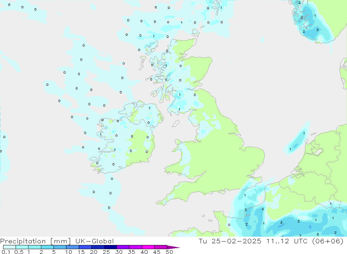Click the legend label '0.5'
Screen dimensions: 347x254
(x=19, y=252)
